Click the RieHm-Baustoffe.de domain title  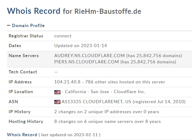(108, 11)
